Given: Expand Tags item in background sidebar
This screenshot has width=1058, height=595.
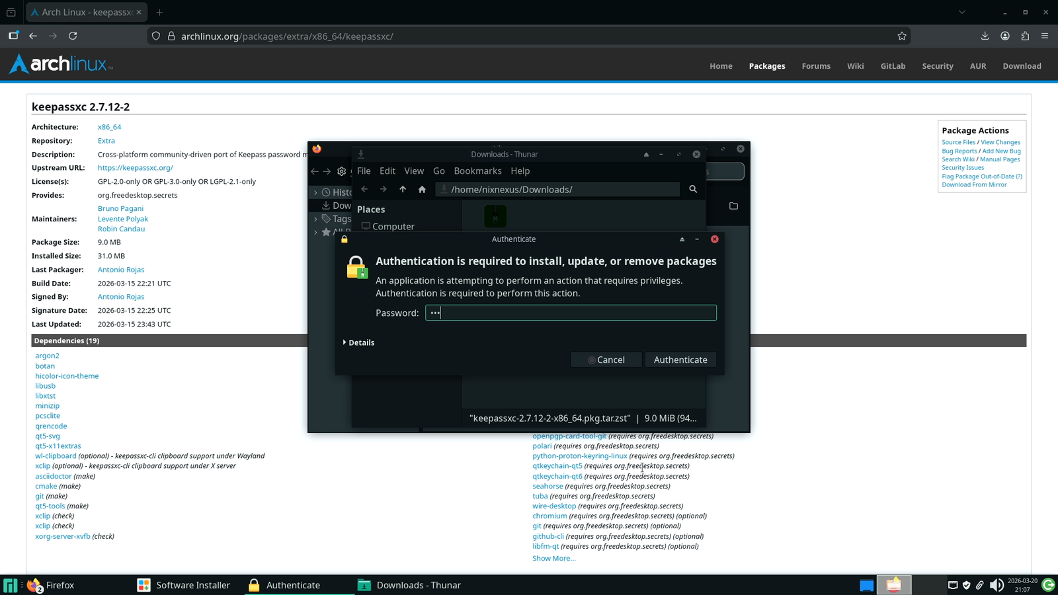Looking at the screenshot, I should tap(315, 219).
